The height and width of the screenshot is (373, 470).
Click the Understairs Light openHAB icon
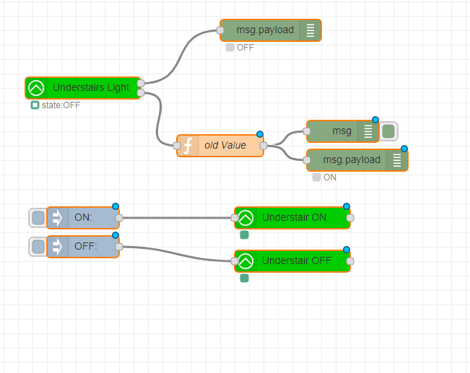pyautogui.click(x=36, y=88)
